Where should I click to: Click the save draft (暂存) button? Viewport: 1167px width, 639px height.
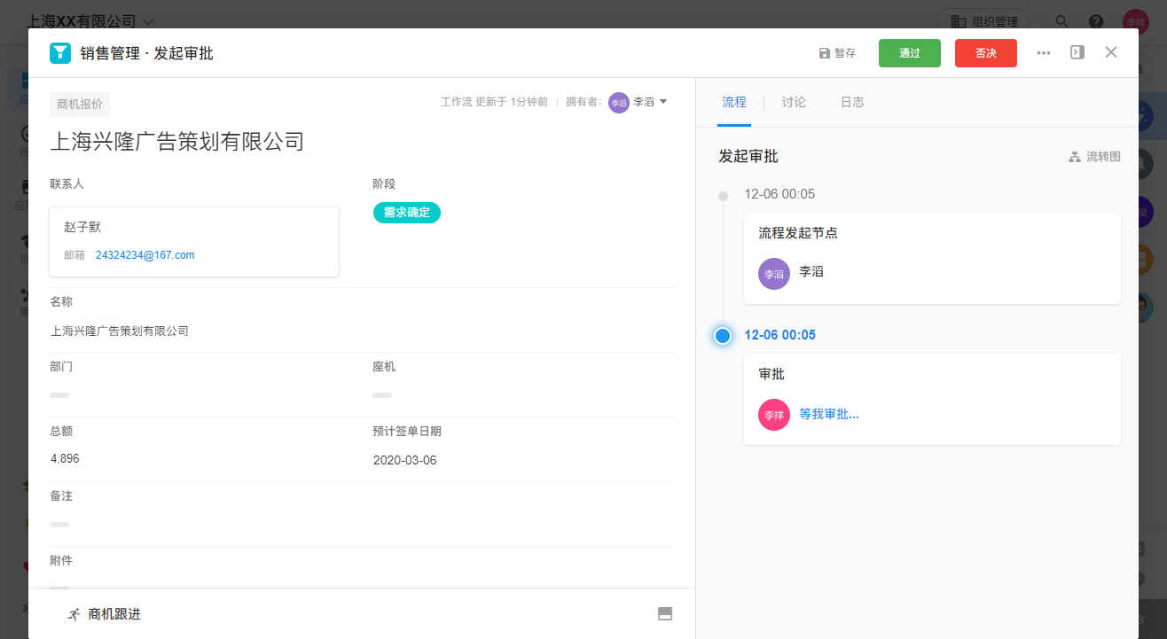click(837, 53)
